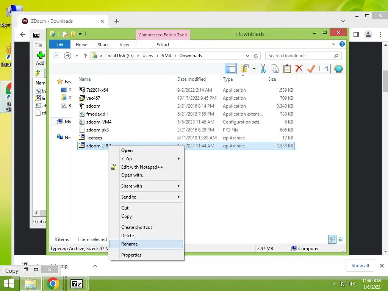Click the Network item in navigation pane
Screen dimensions: 388x291
(x=63, y=137)
